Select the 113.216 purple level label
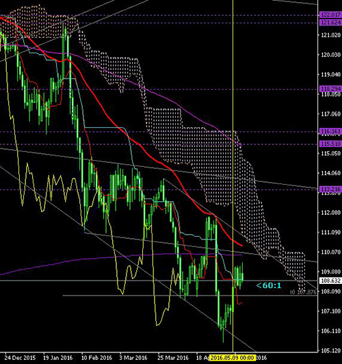 [x=330, y=190]
